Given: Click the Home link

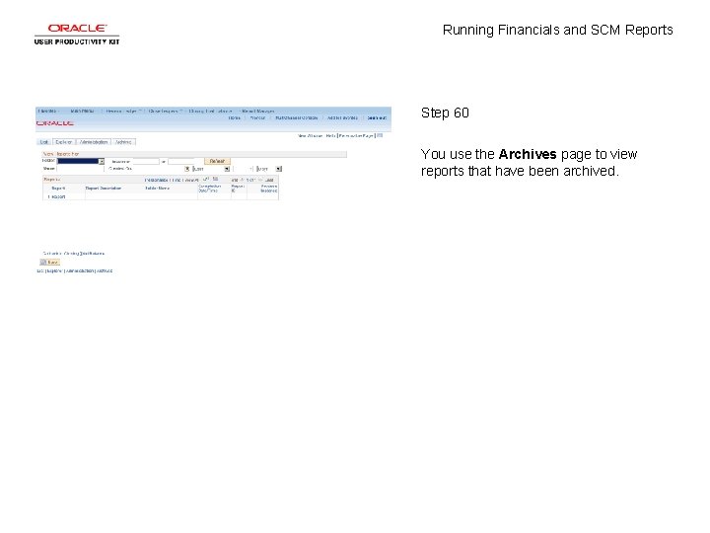Looking at the screenshot, I should pyautogui.click(x=234, y=117).
